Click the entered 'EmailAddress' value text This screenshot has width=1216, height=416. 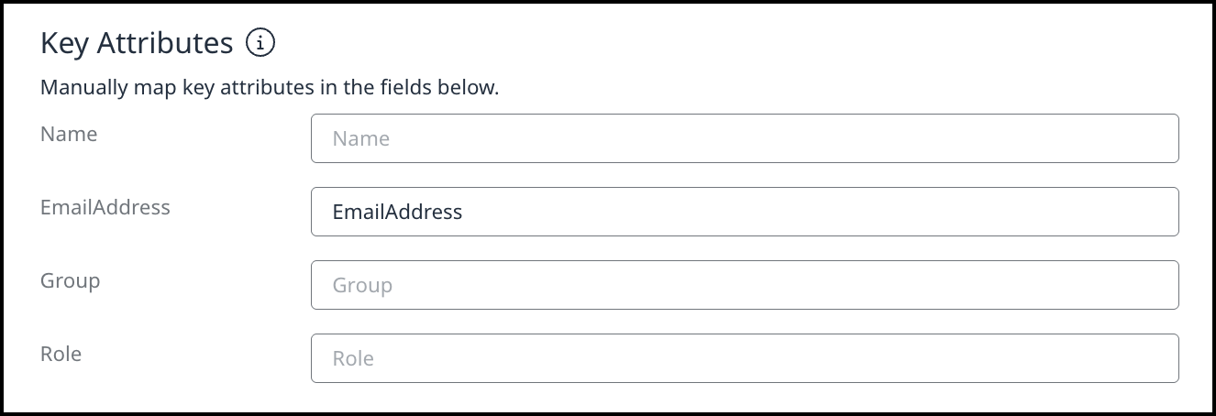click(x=397, y=213)
